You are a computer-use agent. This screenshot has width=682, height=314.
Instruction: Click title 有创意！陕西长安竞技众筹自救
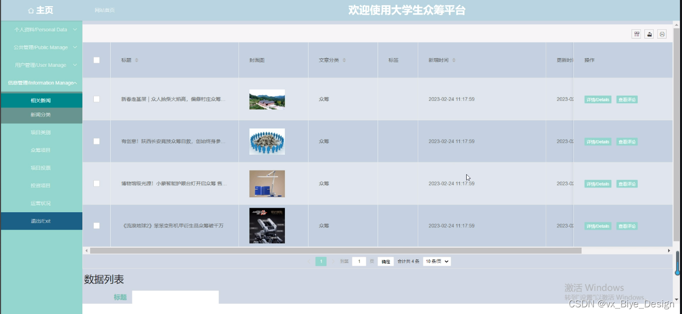173,141
